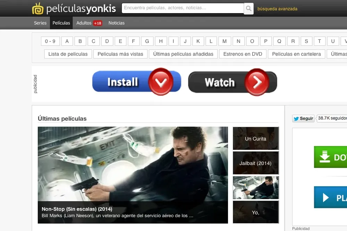Click the peliculasyonkis logo icon
This screenshot has width=347, height=231.
(x=37, y=9)
